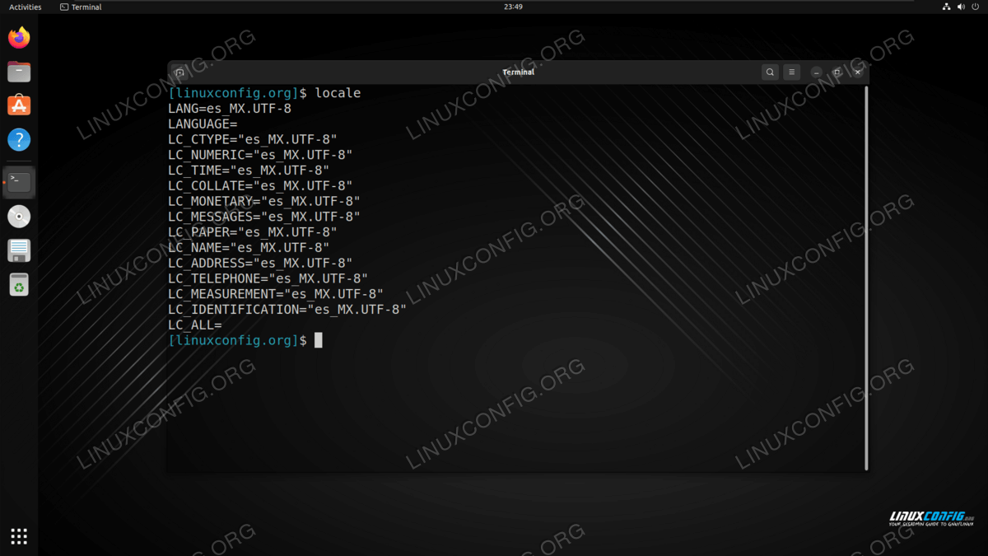Click the LC_NUMERIC line

click(260, 155)
